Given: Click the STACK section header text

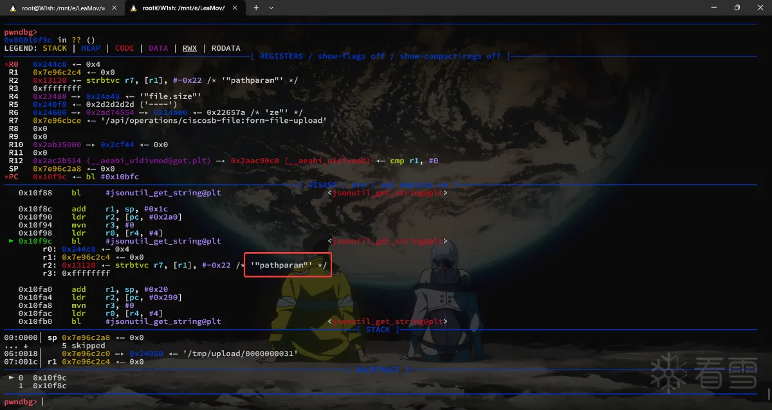Looking at the screenshot, I should point(378,330).
